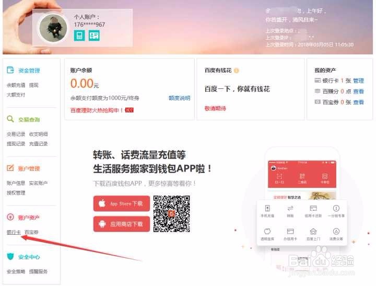Click the user avatar profile picture
Image resolution: width=376 pixels, height=286 pixels.
(x=53, y=28)
